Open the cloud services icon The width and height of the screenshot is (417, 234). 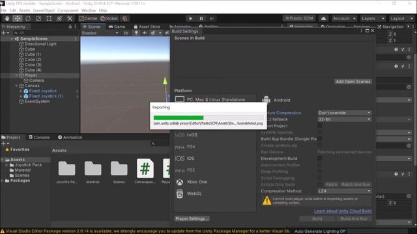coord(323,18)
